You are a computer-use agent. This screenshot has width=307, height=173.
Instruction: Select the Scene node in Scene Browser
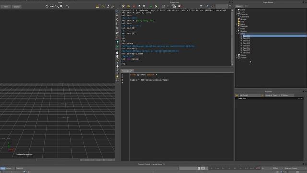243,10
